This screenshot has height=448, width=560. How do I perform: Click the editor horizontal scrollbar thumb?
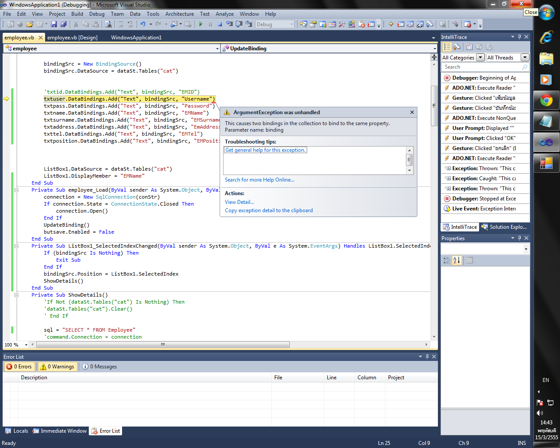coord(163,345)
